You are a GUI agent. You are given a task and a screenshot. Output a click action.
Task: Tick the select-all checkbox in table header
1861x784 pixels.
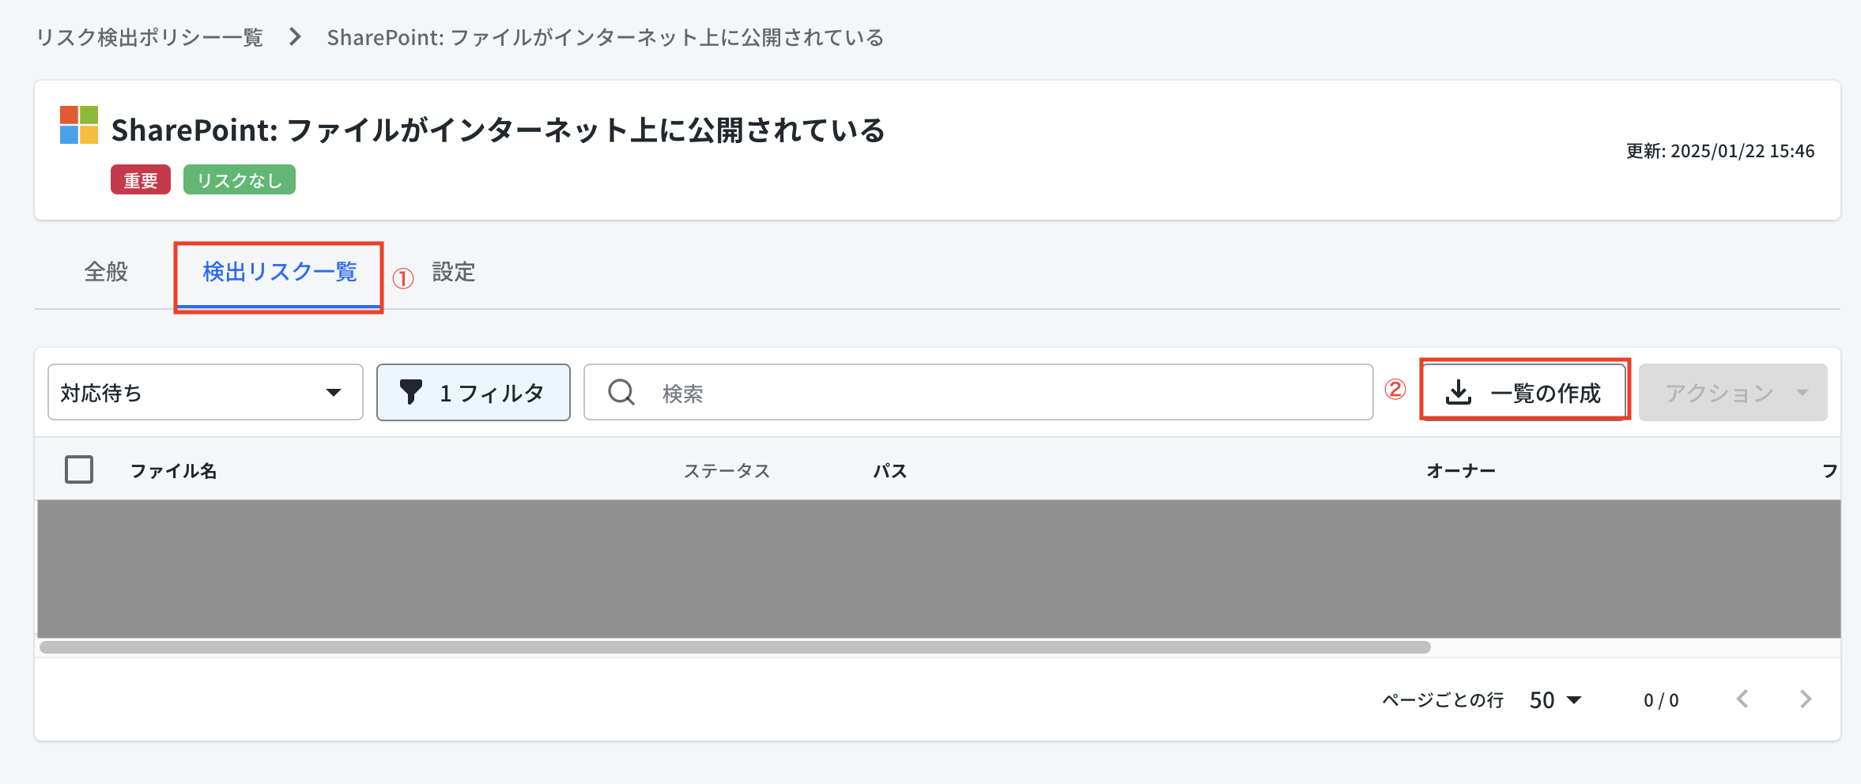79,469
